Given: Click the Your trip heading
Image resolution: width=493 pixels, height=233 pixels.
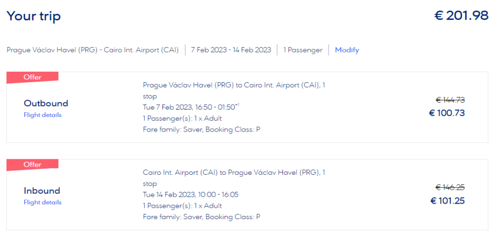Looking at the screenshot, I should (x=33, y=17).
